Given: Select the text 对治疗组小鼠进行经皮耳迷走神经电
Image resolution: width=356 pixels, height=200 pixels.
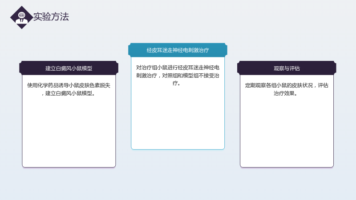Looking at the screenshot, I should pos(178,68).
